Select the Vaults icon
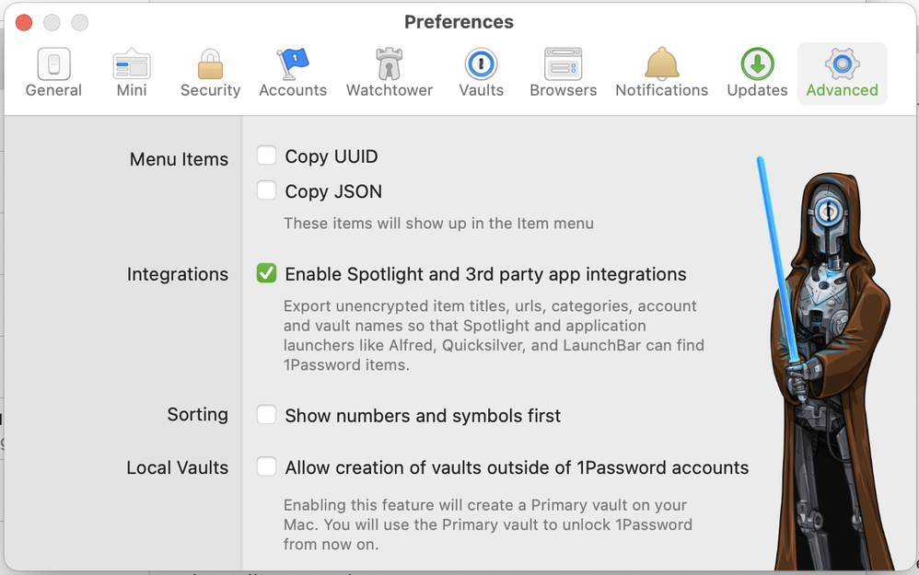Image resolution: width=919 pixels, height=575 pixels. 481,64
